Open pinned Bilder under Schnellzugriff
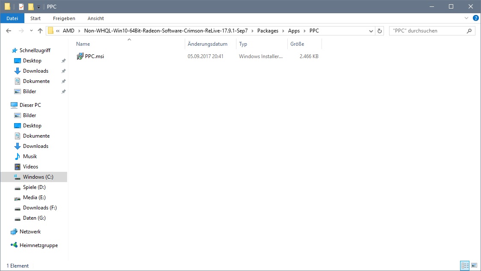The image size is (481, 271). 30,91
